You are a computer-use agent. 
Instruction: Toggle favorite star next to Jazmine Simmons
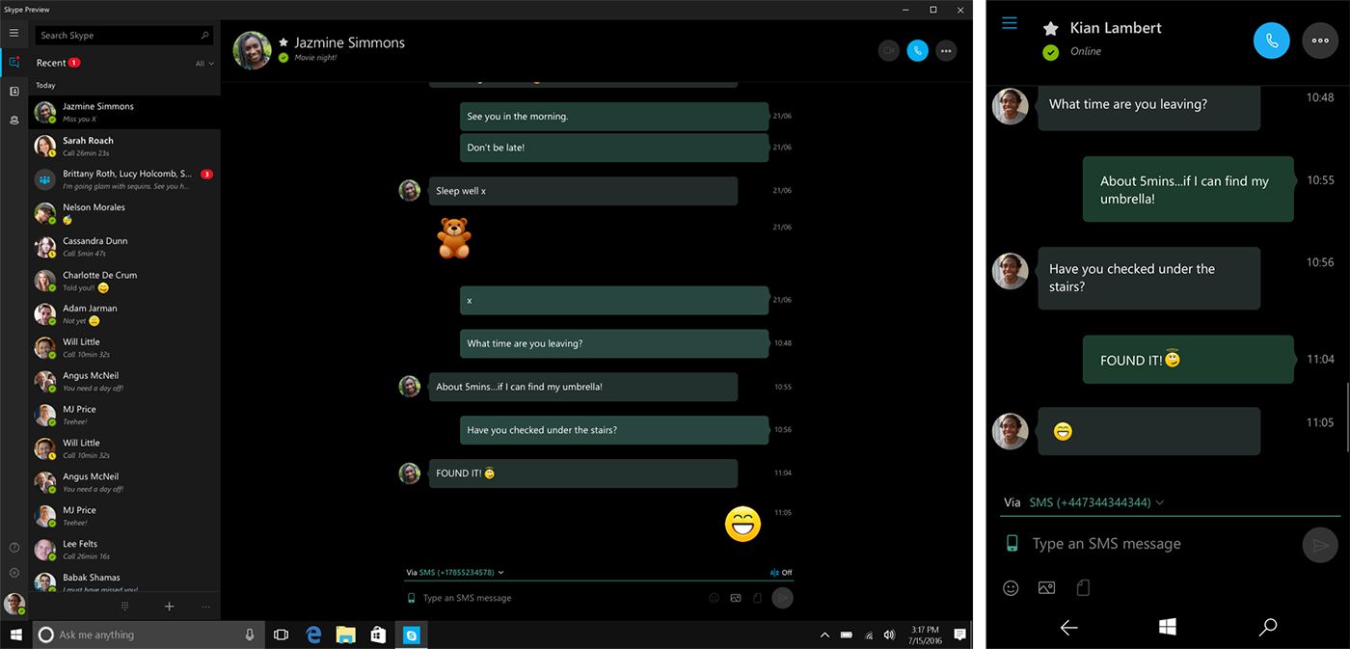point(283,42)
